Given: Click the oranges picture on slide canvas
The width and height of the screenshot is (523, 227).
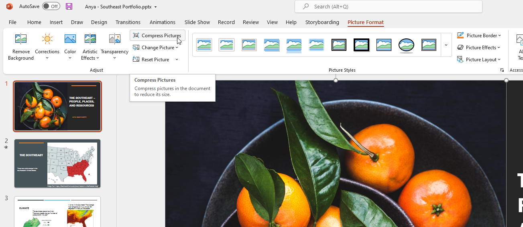Looking at the screenshot, I should (x=336, y=154).
